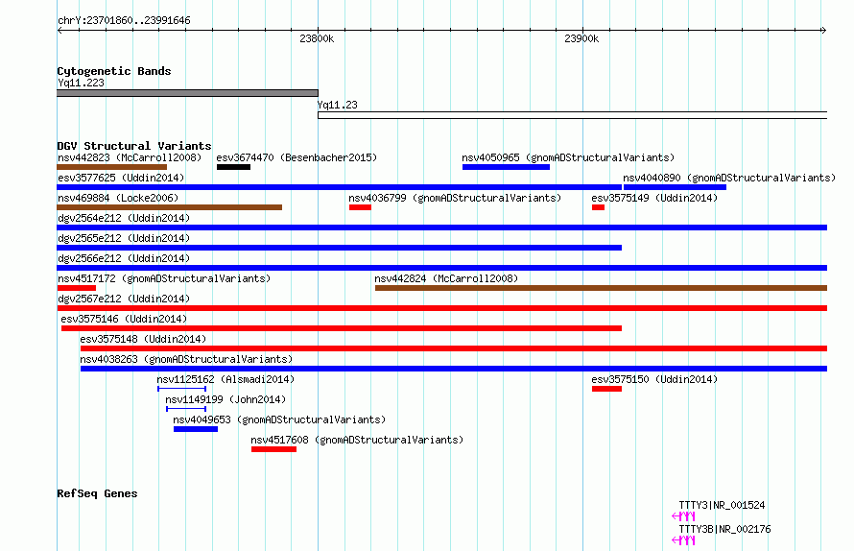Open nsv1149199 (John2014) label
This screenshot has width=854, height=551.
click(225, 399)
